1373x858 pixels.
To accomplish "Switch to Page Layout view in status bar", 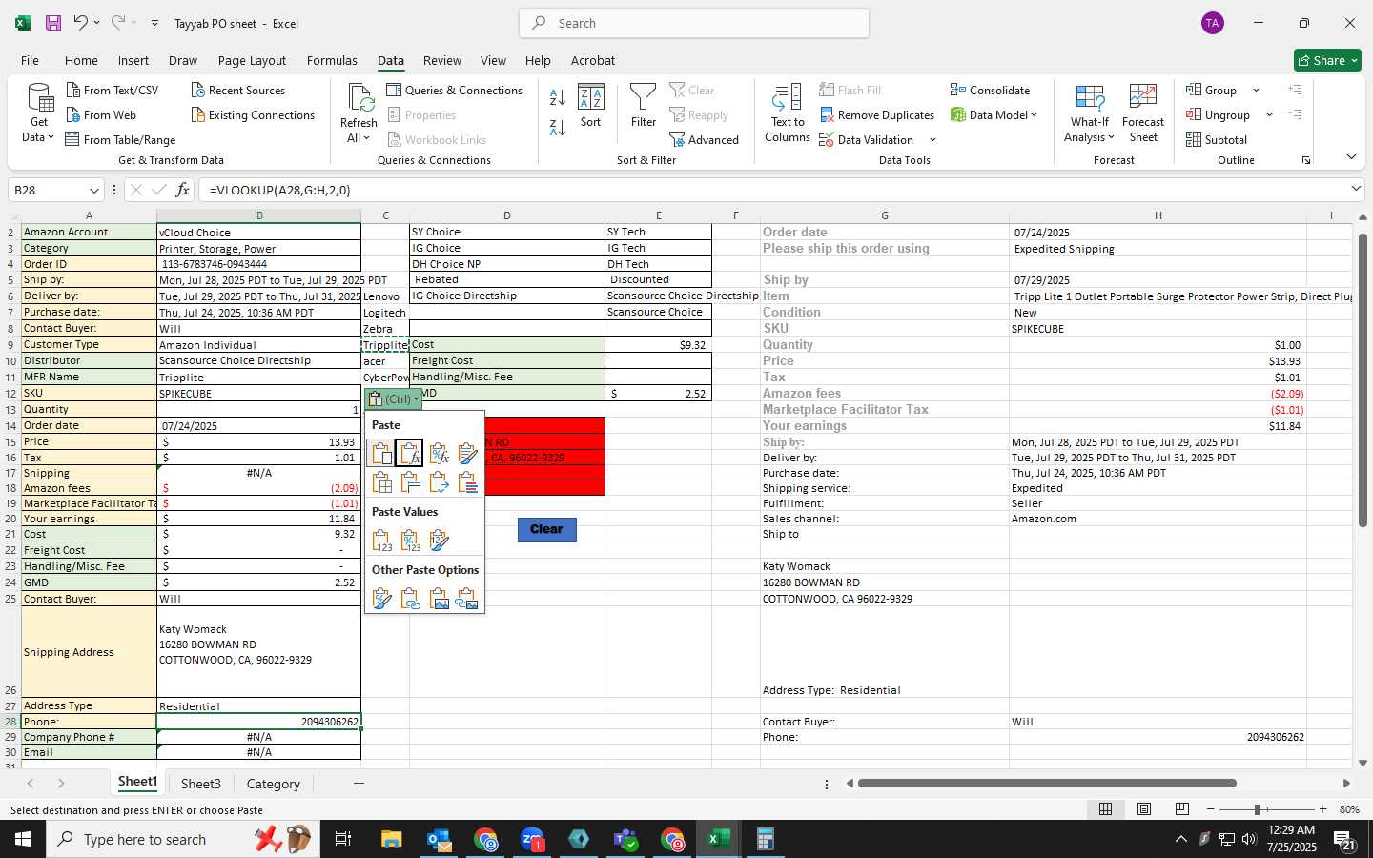I will pos(1144,809).
